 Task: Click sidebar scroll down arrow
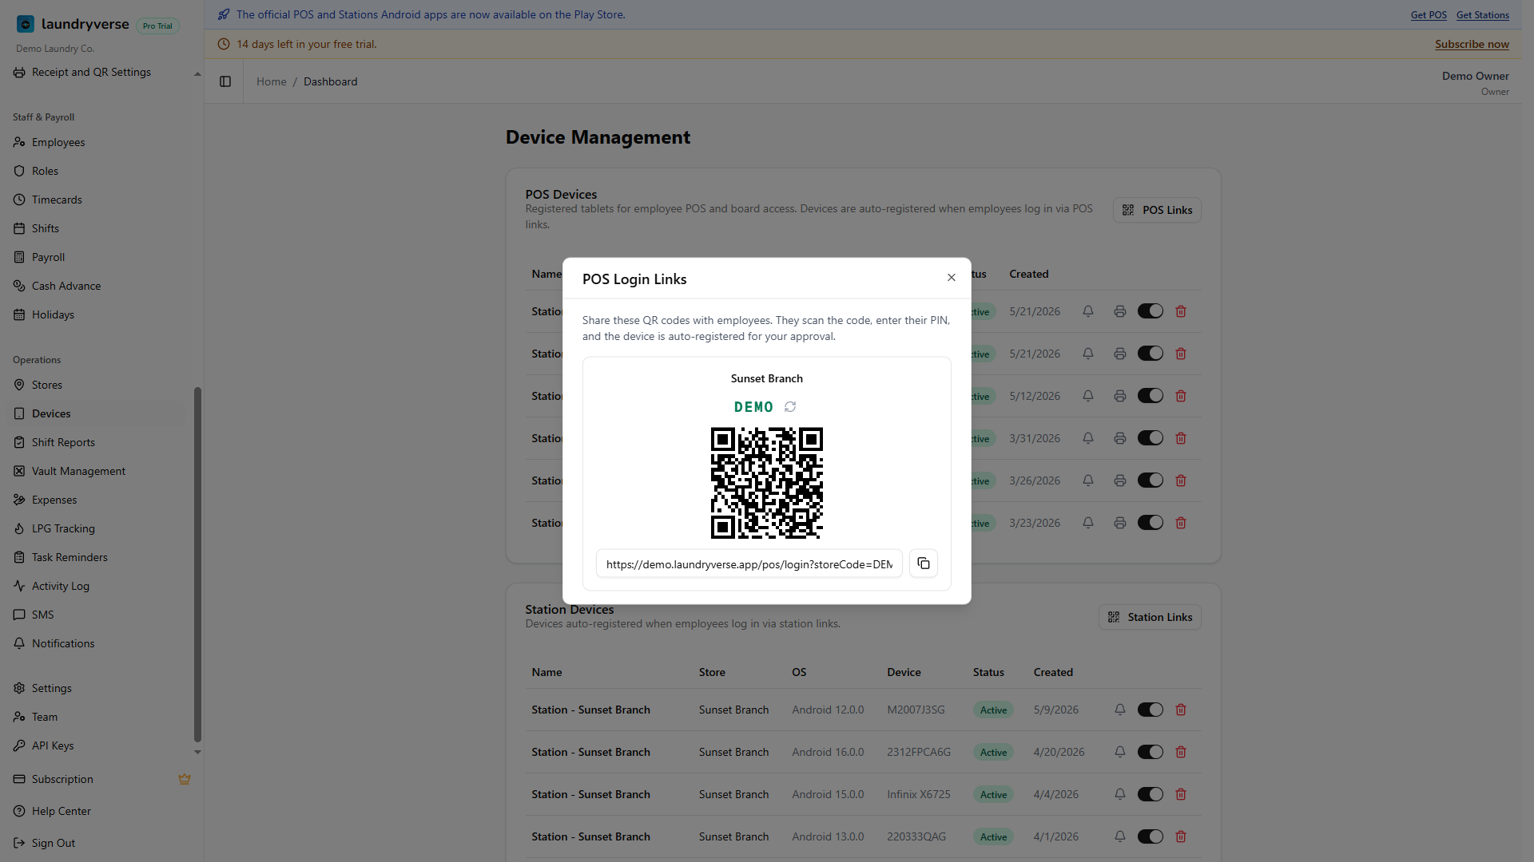(x=197, y=752)
